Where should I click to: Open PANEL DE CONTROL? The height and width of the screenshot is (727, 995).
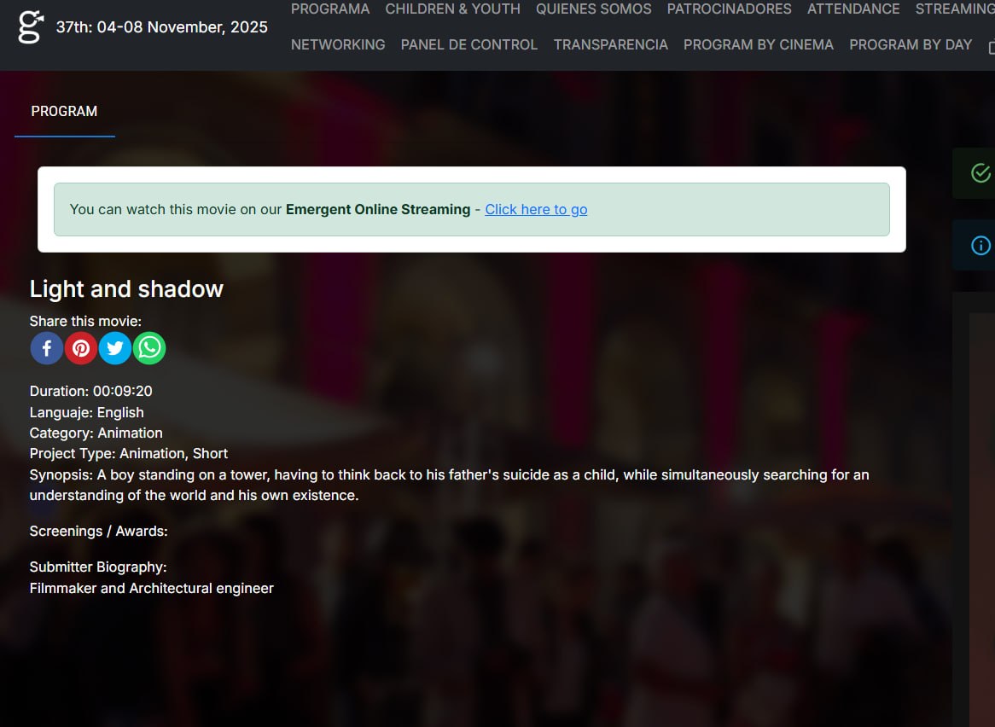(469, 44)
